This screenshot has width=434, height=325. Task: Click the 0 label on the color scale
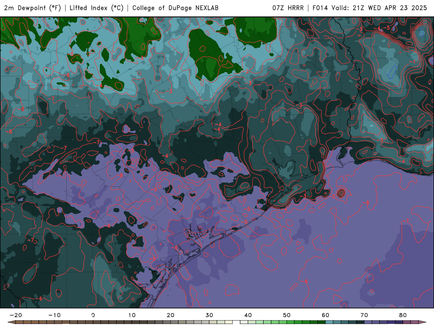(x=93, y=315)
